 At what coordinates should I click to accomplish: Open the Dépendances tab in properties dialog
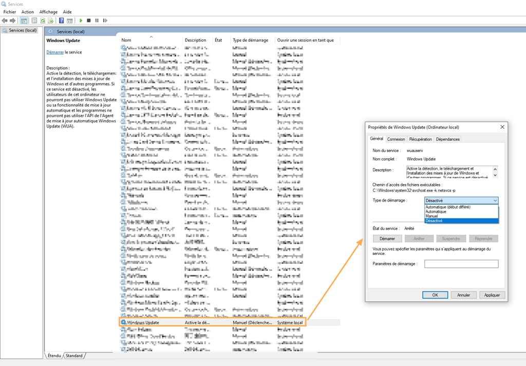click(x=448, y=139)
